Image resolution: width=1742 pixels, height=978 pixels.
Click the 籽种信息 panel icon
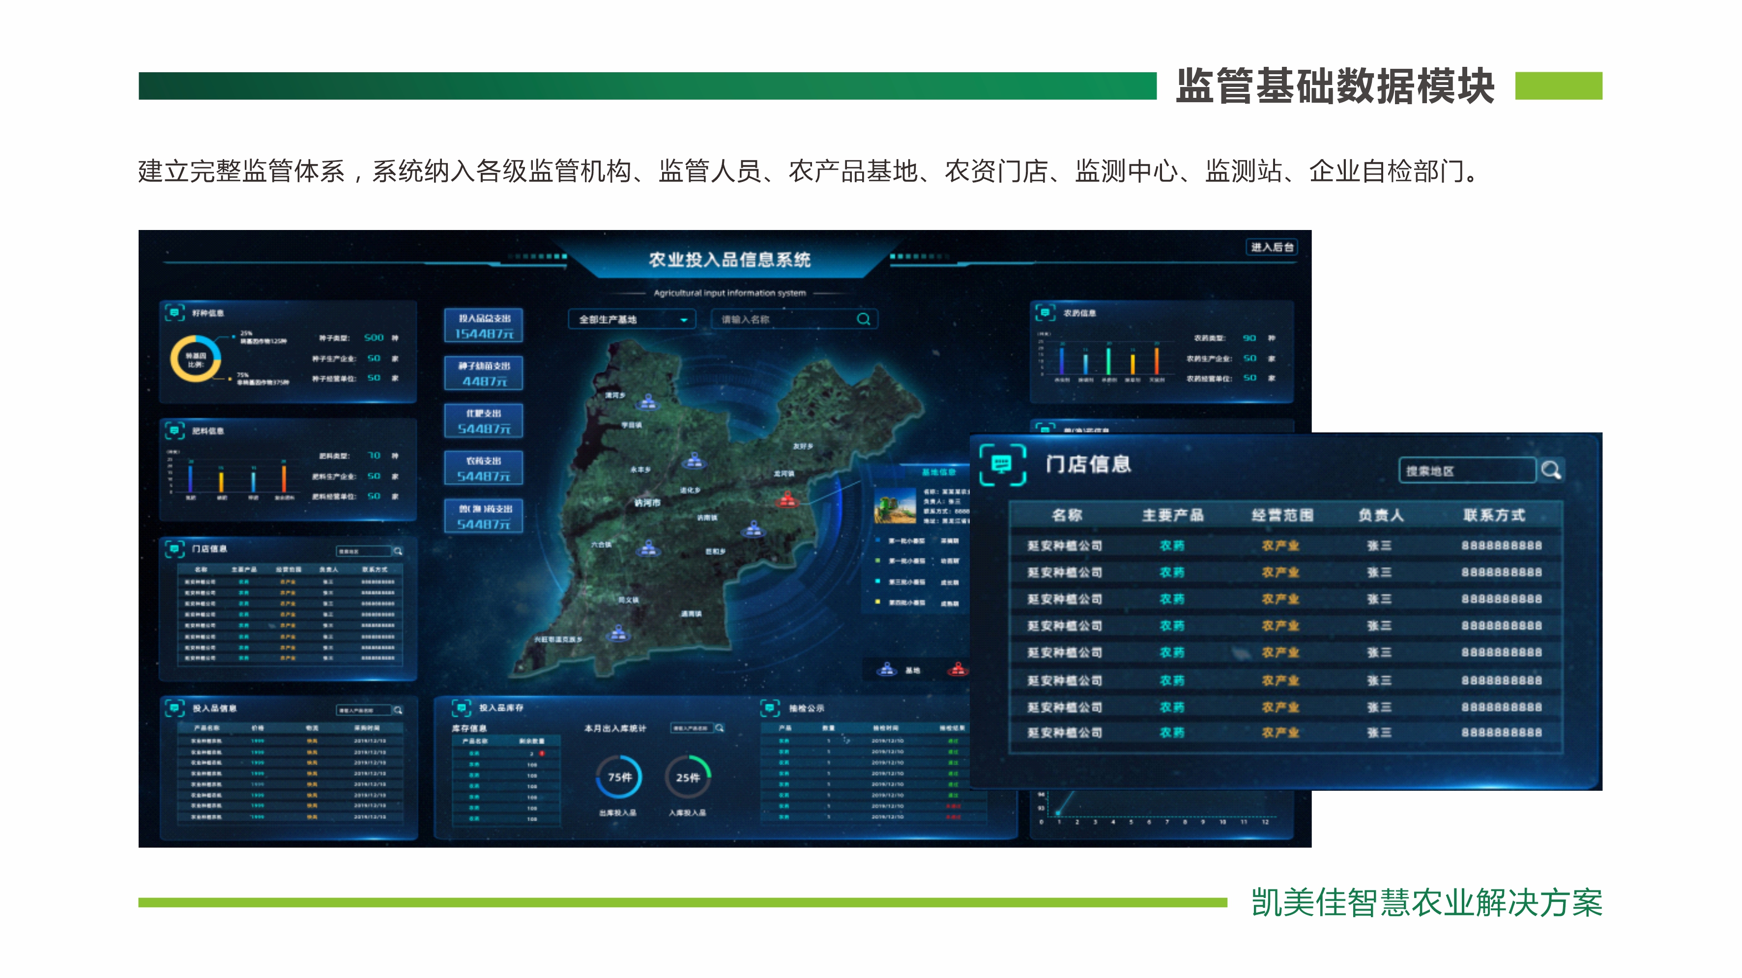point(174,313)
